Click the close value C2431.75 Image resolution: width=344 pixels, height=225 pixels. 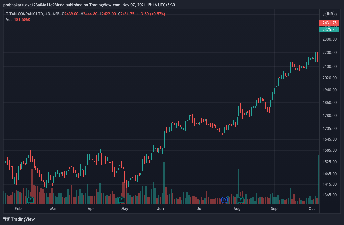point(126,14)
